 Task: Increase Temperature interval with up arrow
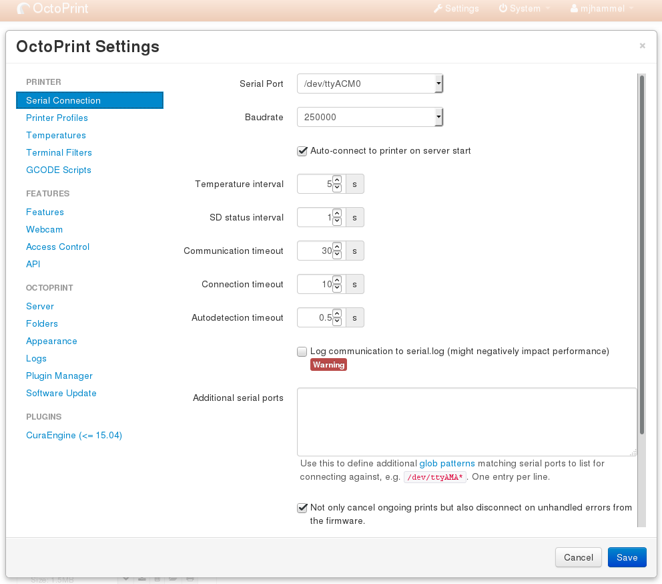pyautogui.click(x=337, y=180)
